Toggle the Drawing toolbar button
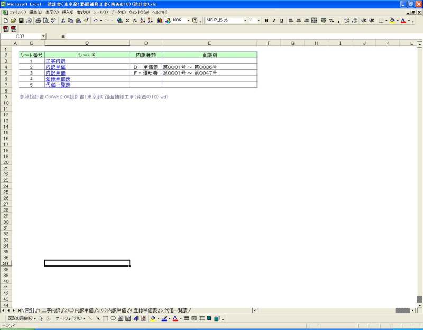Viewport: 423px width, 330px height. point(168,21)
